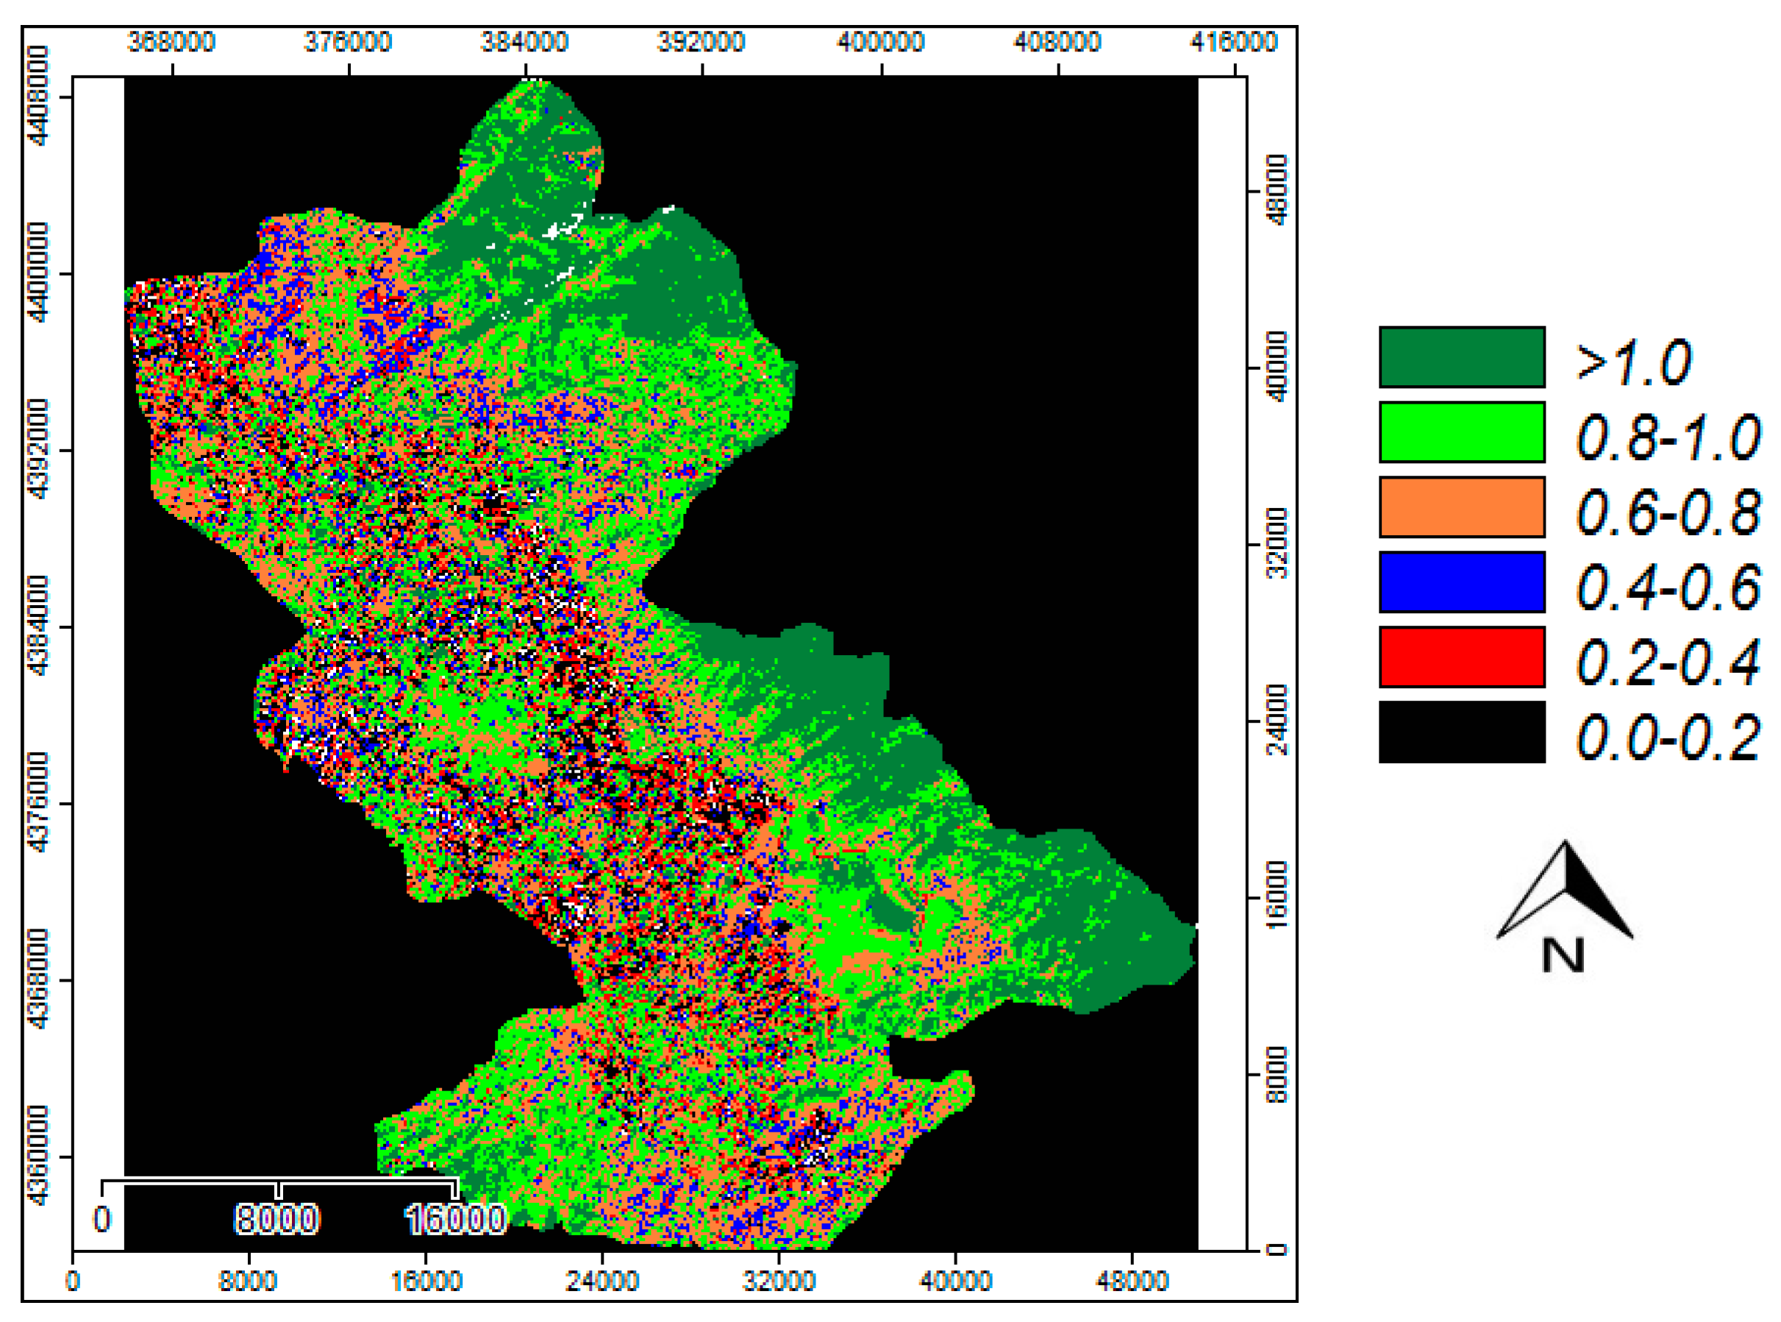This screenshot has height=1322, width=1781.
Task: Click the left axis label "4392000"
Action: [38, 450]
